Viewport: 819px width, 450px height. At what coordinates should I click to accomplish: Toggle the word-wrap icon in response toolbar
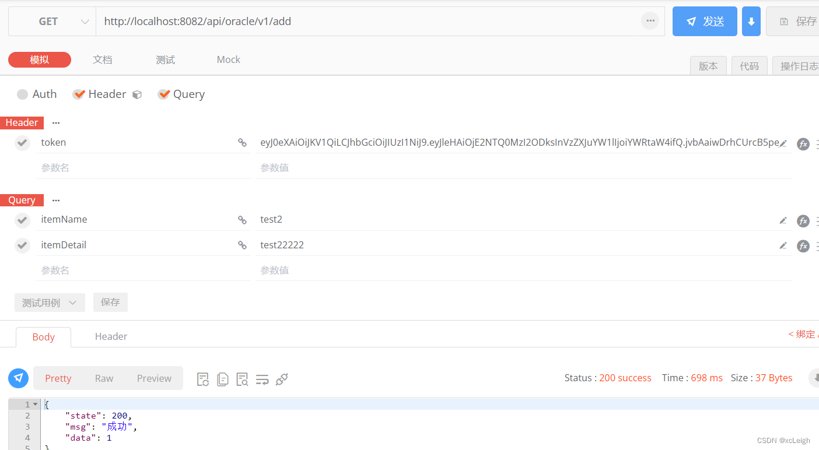[262, 380]
